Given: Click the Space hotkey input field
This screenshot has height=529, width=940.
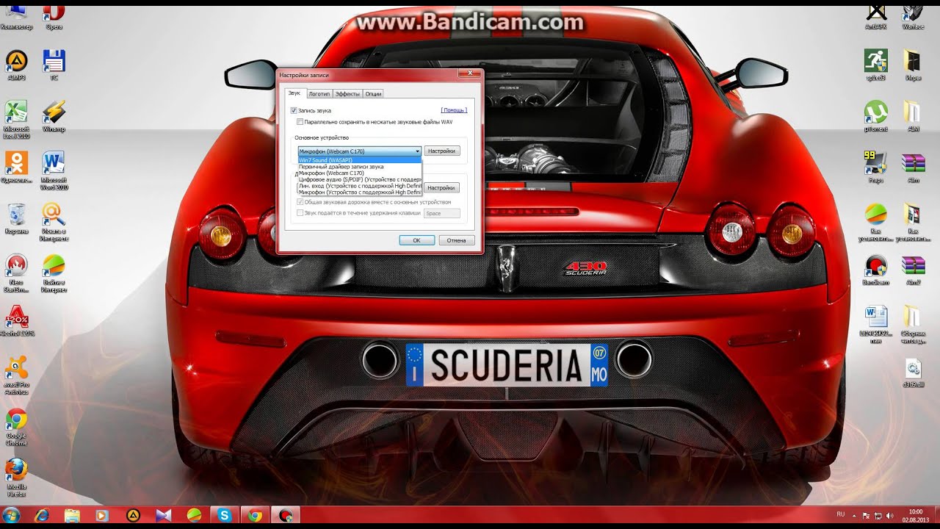Looking at the screenshot, I should click(x=442, y=213).
